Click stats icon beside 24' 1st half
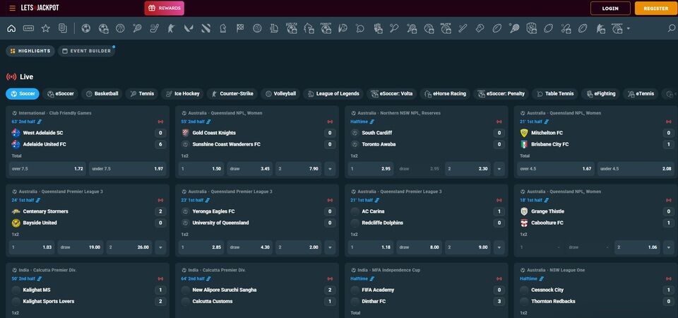Image resolution: width=678 pixels, height=318 pixels. pos(38,200)
